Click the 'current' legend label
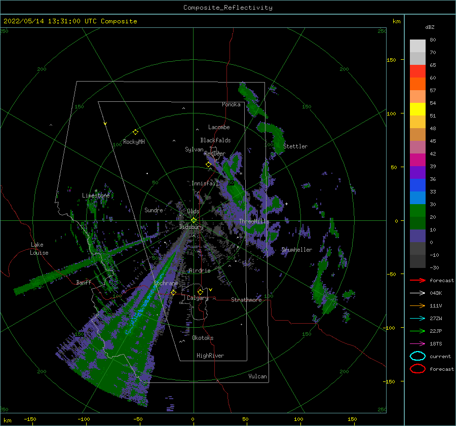This screenshot has width=456, height=426. point(440,357)
